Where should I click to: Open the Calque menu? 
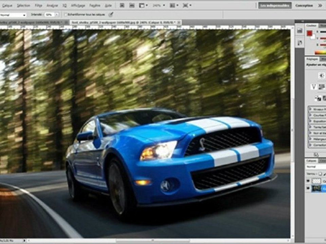pyautogui.click(x=7, y=6)
